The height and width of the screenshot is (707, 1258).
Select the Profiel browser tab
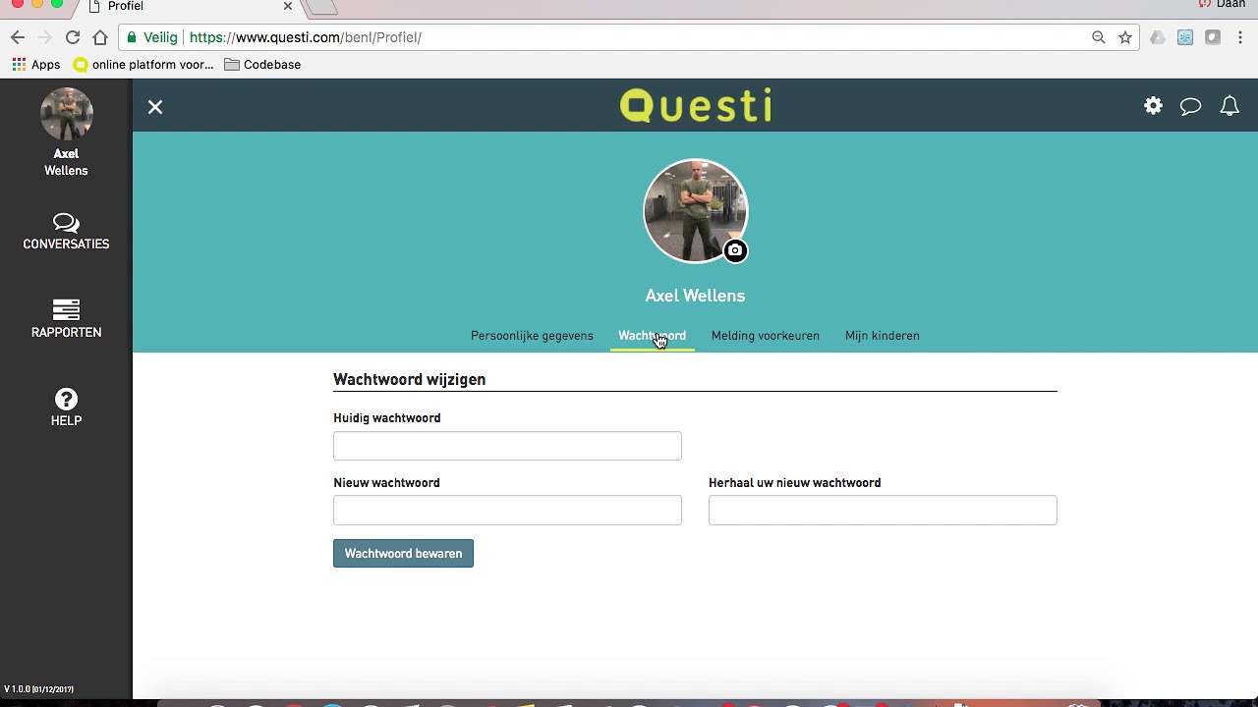pos(187,6)
